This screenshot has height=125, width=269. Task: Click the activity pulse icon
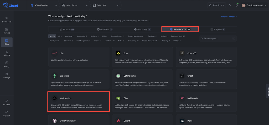pyautogui.click(x=230, y=5)
